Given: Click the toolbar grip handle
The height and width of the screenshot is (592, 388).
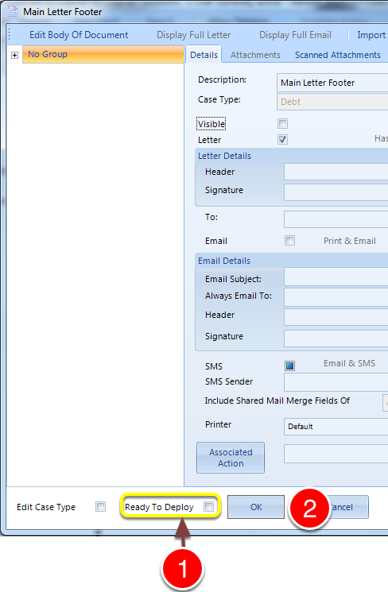Looking at the screenshot, I should [x=10, y=35].
